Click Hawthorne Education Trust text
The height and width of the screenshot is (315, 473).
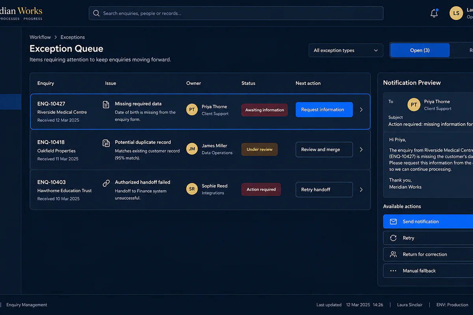click(x=64, y=191)
